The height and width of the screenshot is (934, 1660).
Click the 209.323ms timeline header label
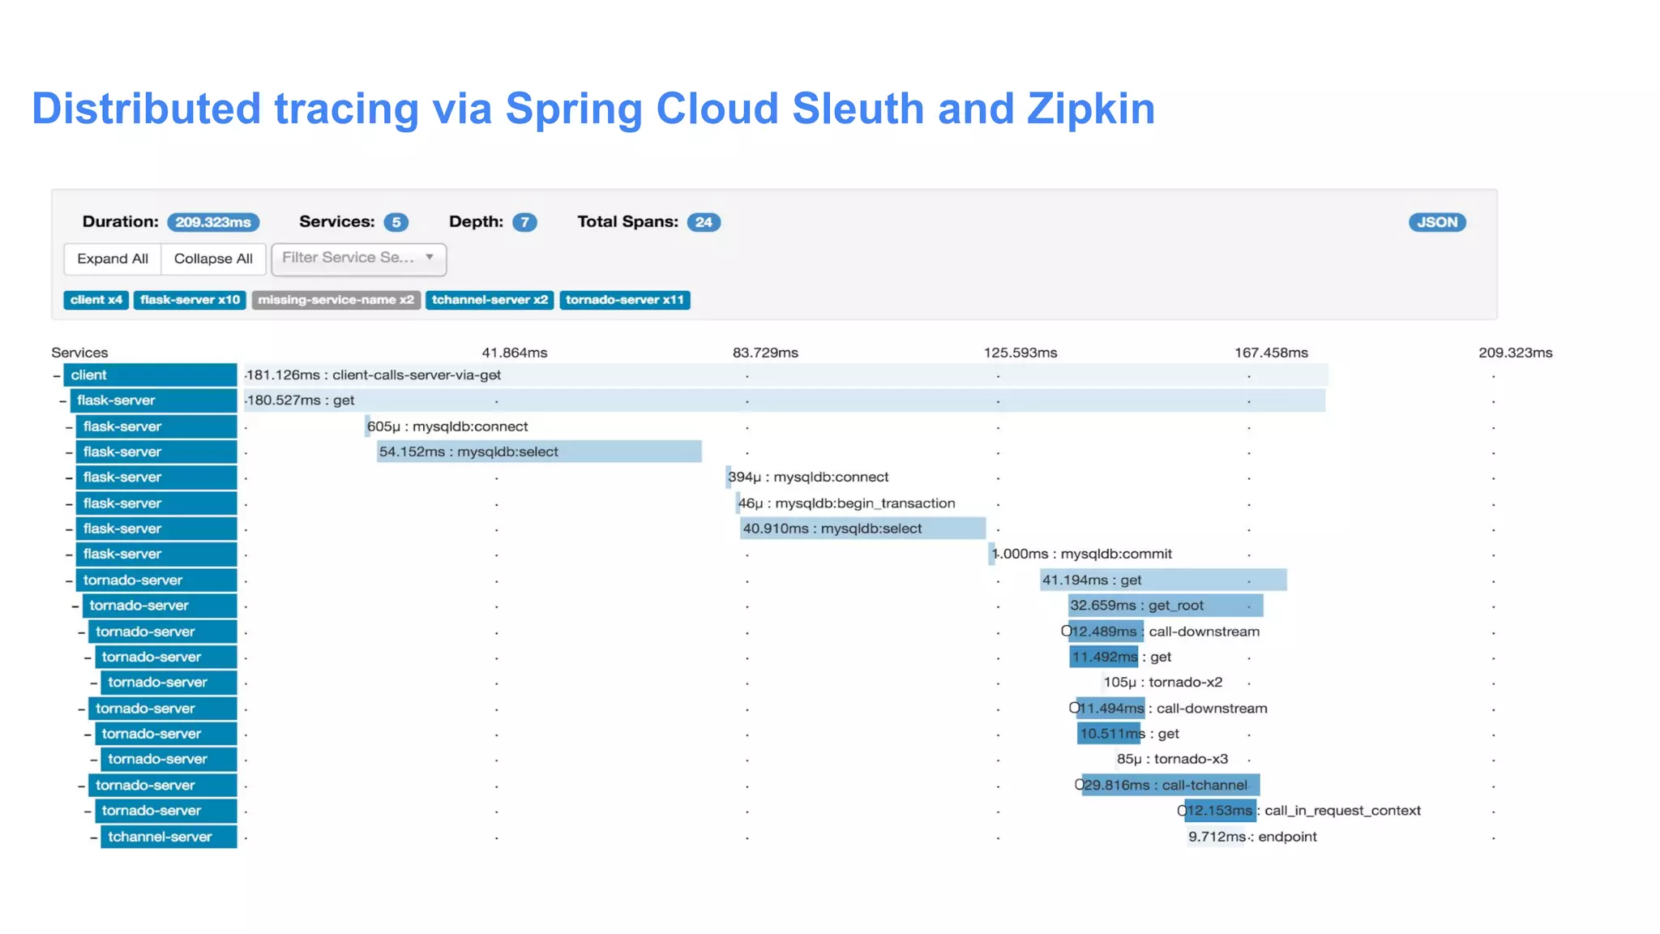point(1515,353)
